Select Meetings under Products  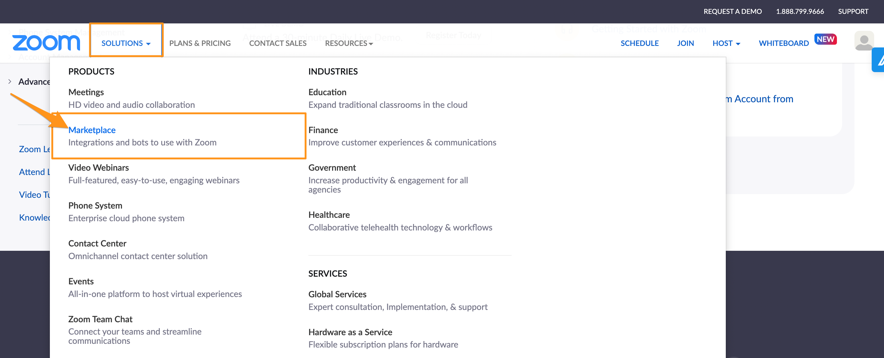(86, 92)
